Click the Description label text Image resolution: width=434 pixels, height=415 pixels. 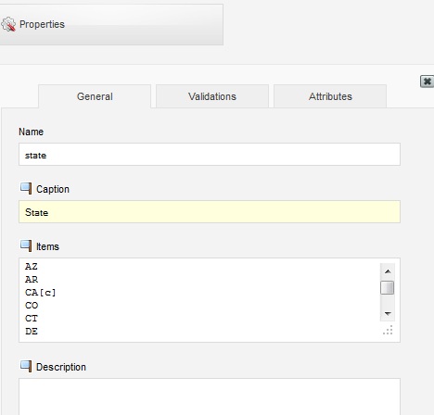pyautogui.click(x=61, y=367)
